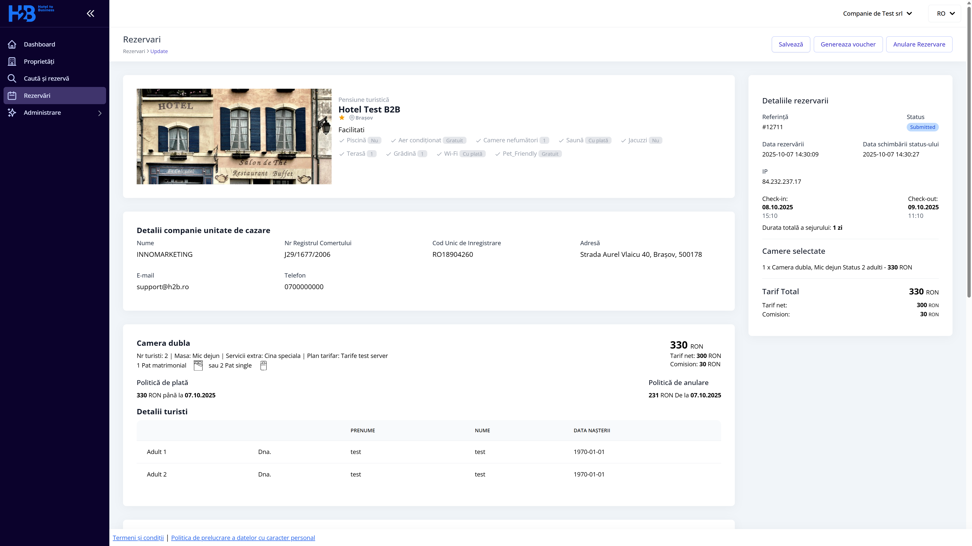Open the Caută și rezervă menu item

tap(46, 78)
